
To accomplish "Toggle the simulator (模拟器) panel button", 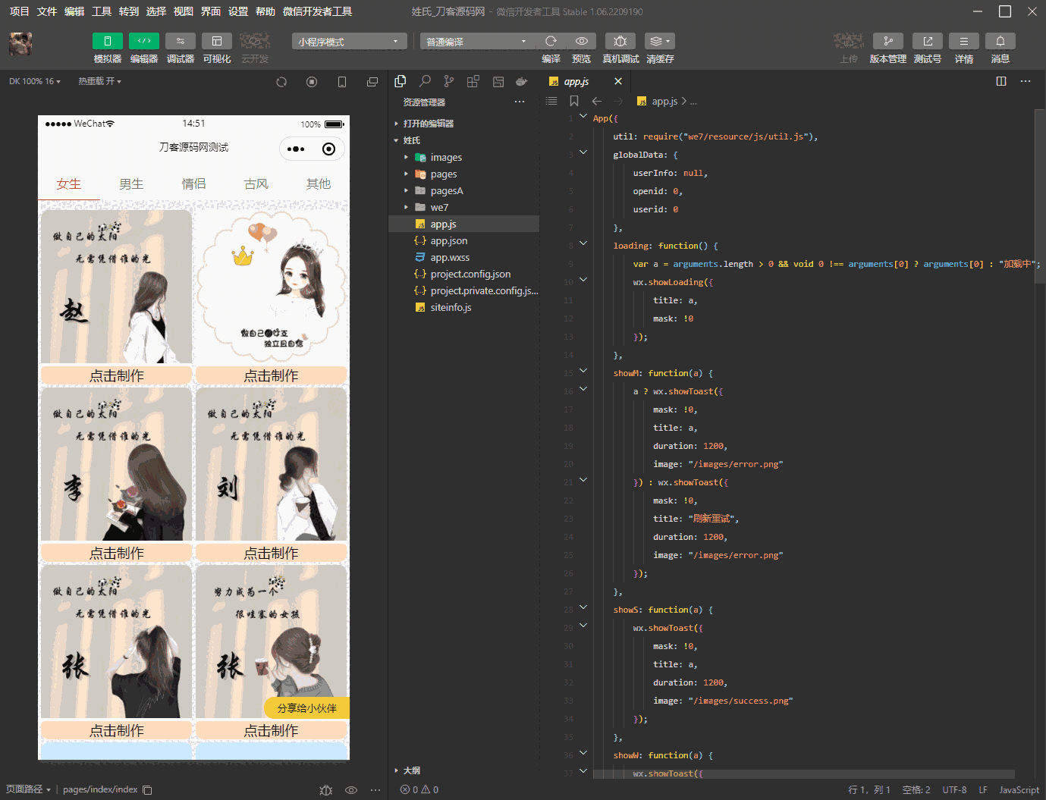I will 107,41.
